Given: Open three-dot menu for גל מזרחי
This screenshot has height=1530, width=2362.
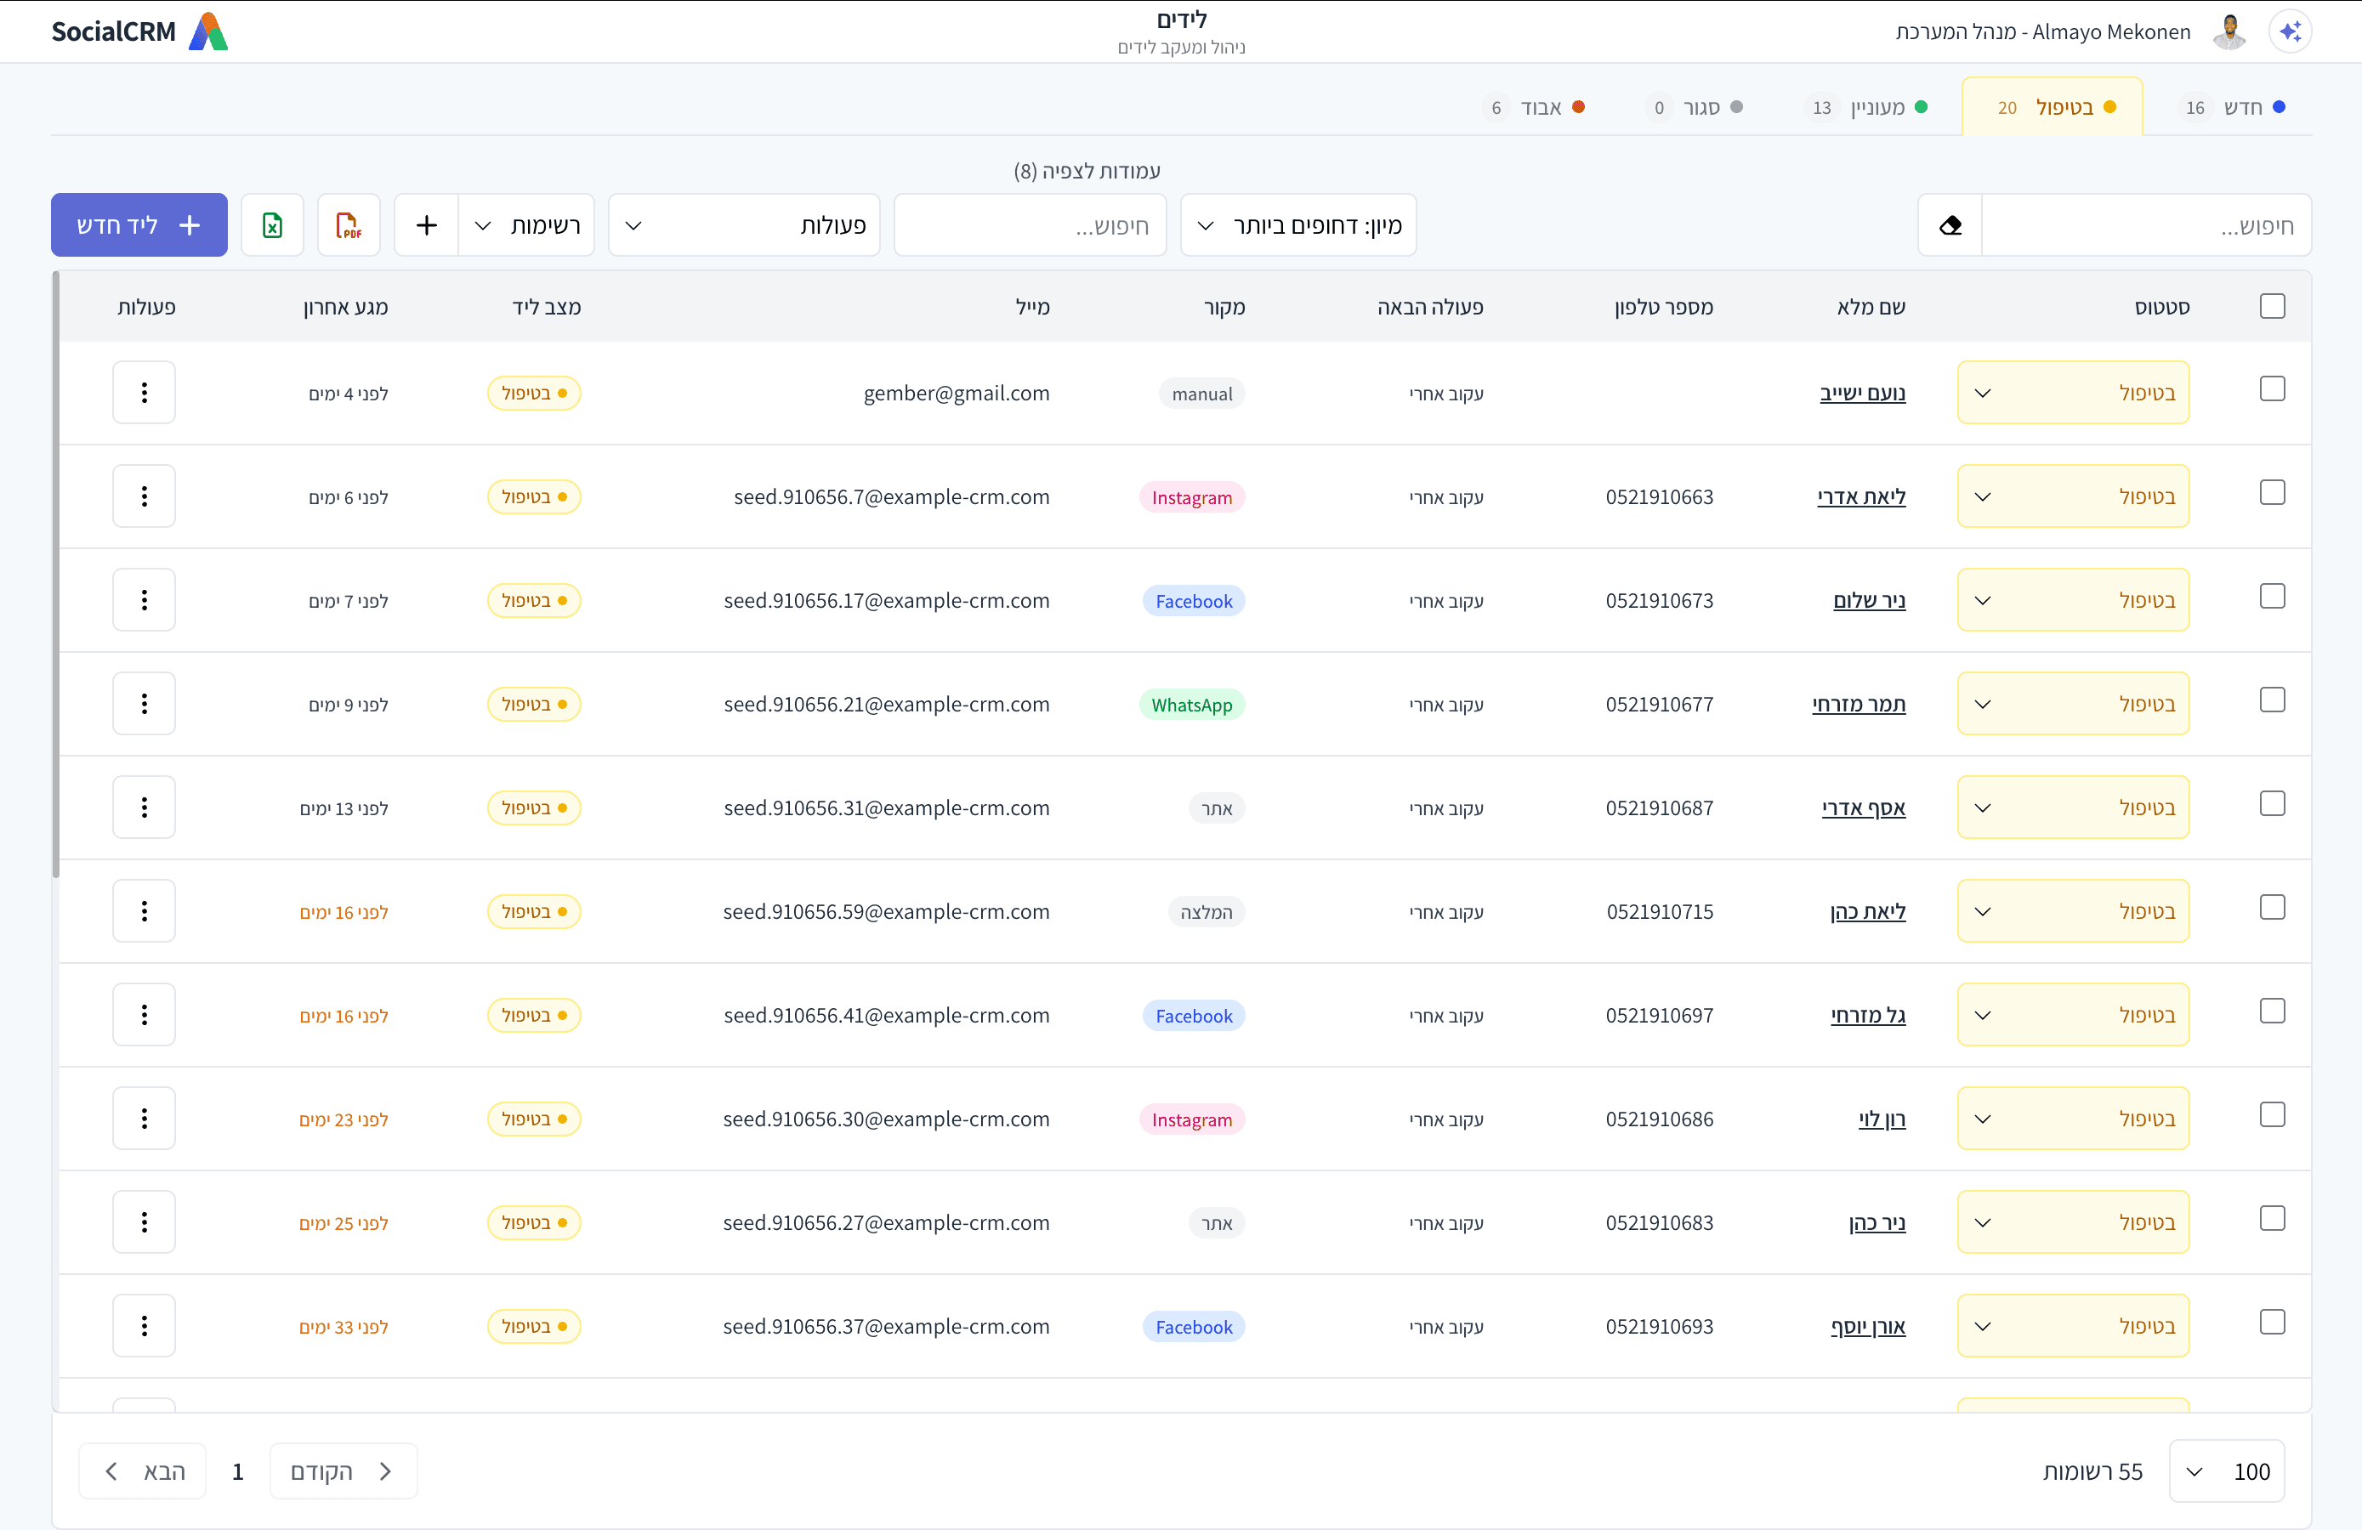Looking at the screenshot, I should pos(144,1015).
